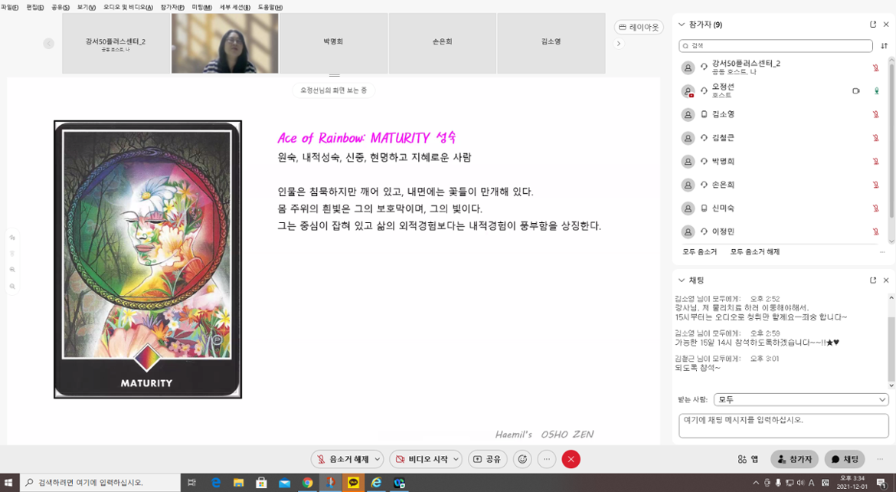Screen dimensions: 896x492
Task: Click the muted microphone icon for 김소영
Action: pos(876,115)
